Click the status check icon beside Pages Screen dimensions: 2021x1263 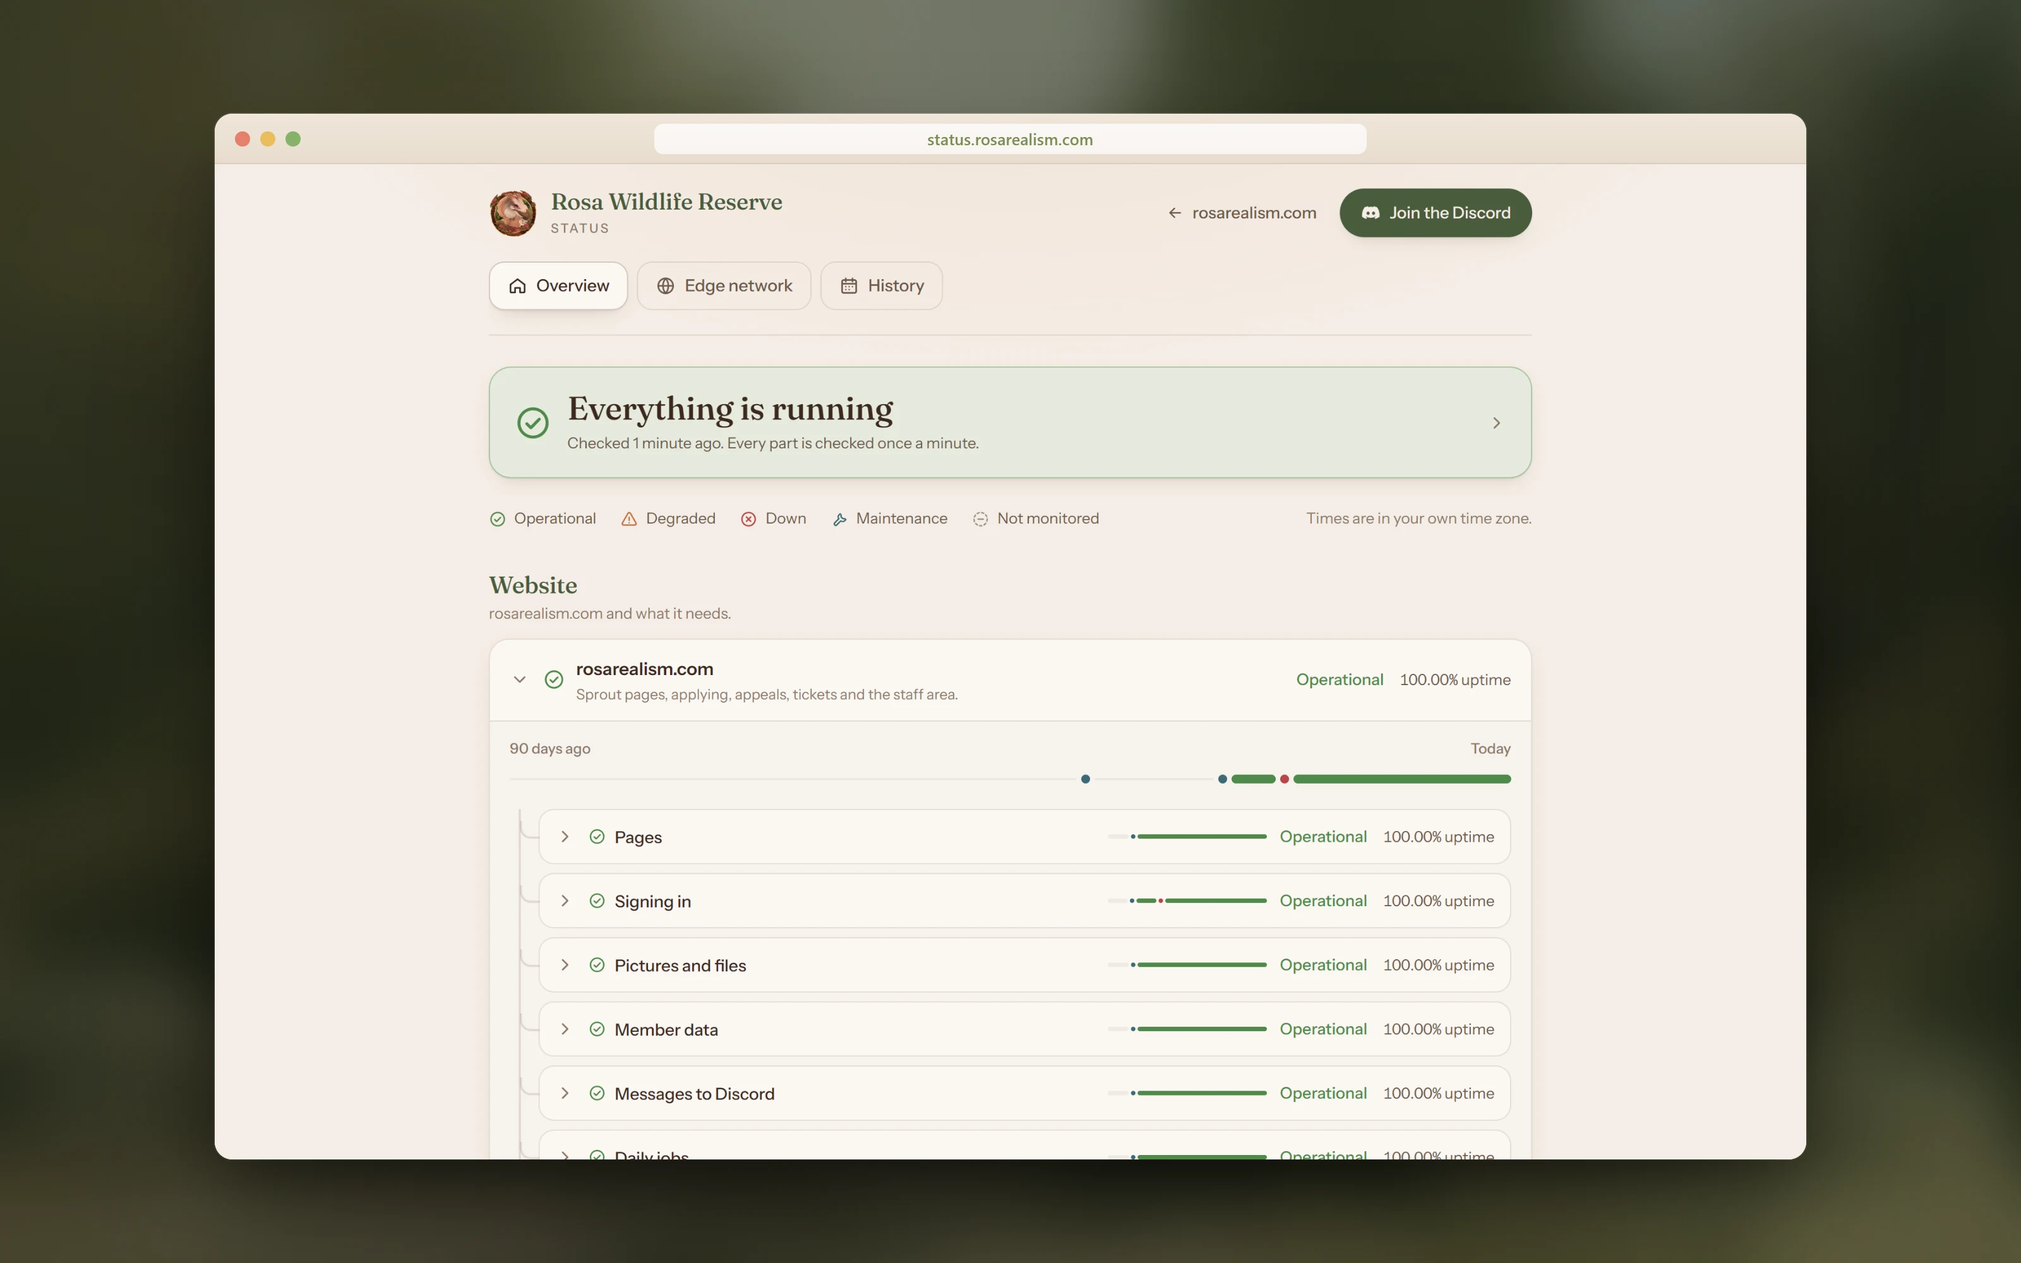[x=597, y=836]
